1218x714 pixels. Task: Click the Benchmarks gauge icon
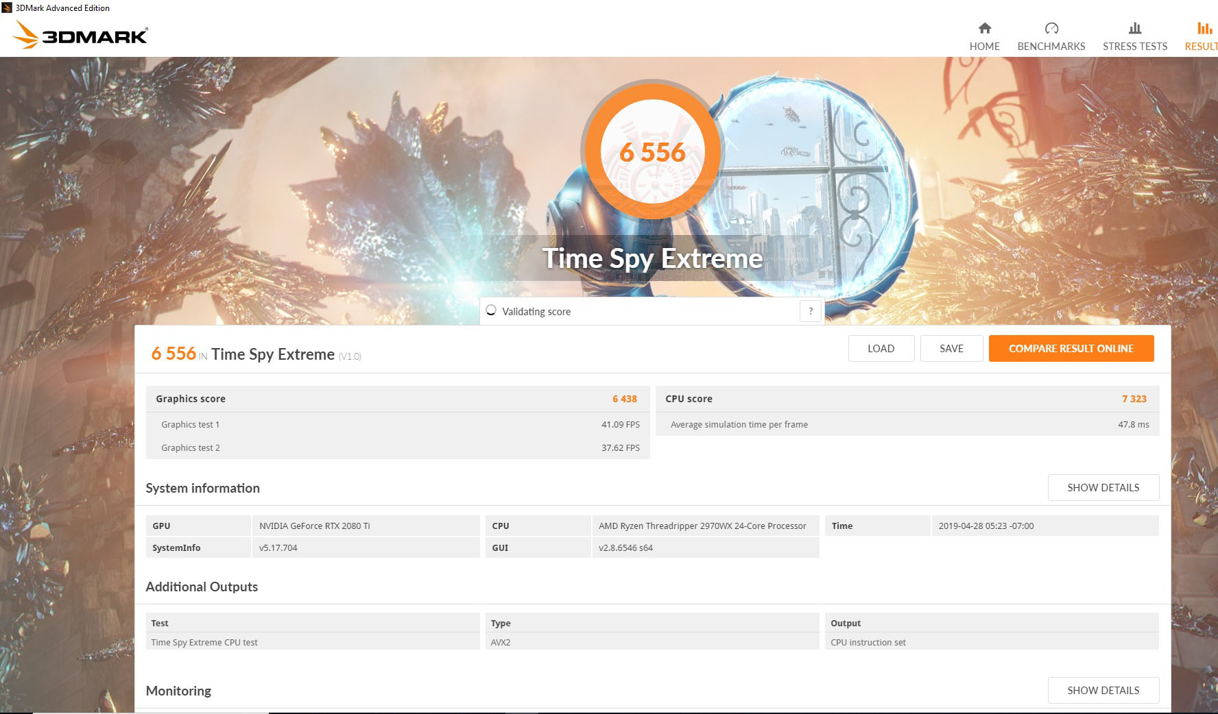(x=1051, y=28)
